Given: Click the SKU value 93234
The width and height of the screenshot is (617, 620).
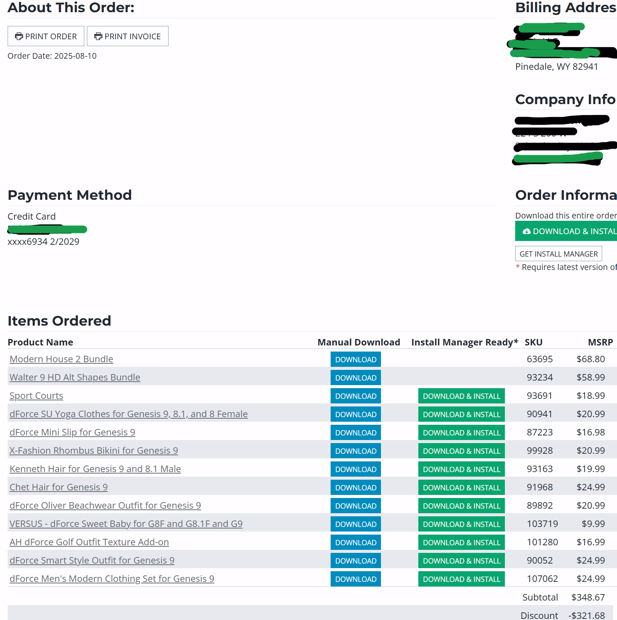Looking at the screenshot, I should (x=540, y=377).
